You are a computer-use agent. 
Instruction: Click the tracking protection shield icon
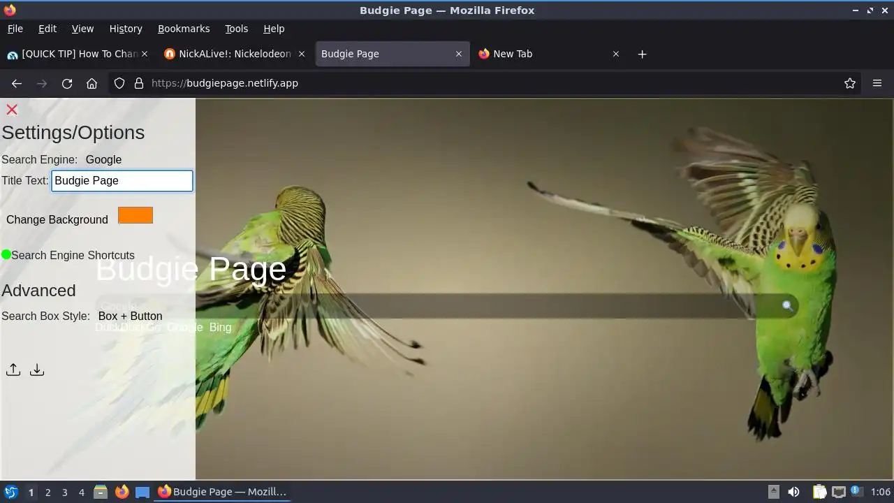(119, 83)
